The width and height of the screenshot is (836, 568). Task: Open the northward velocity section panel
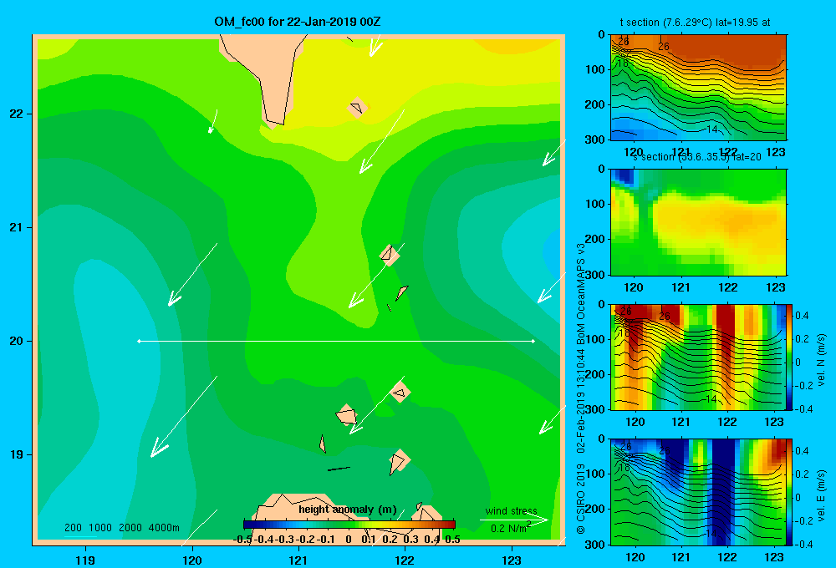(x=698, y=357)
